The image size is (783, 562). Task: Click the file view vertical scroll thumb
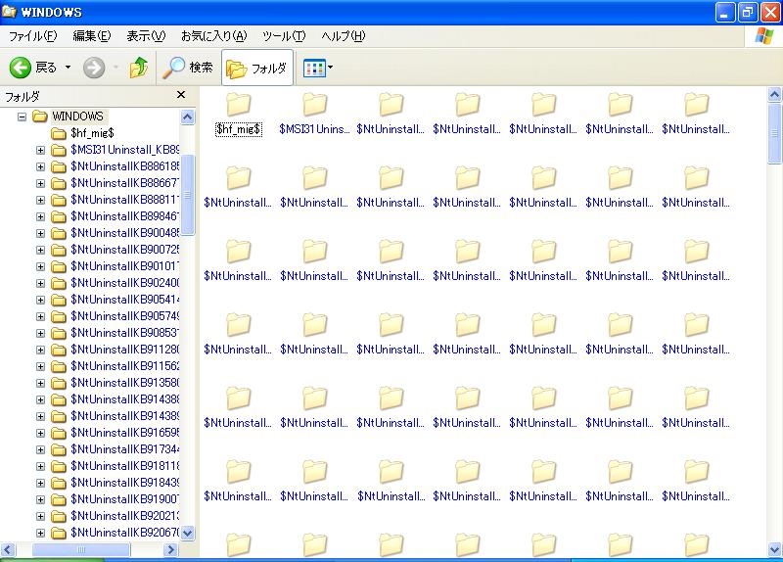point(774,133)
